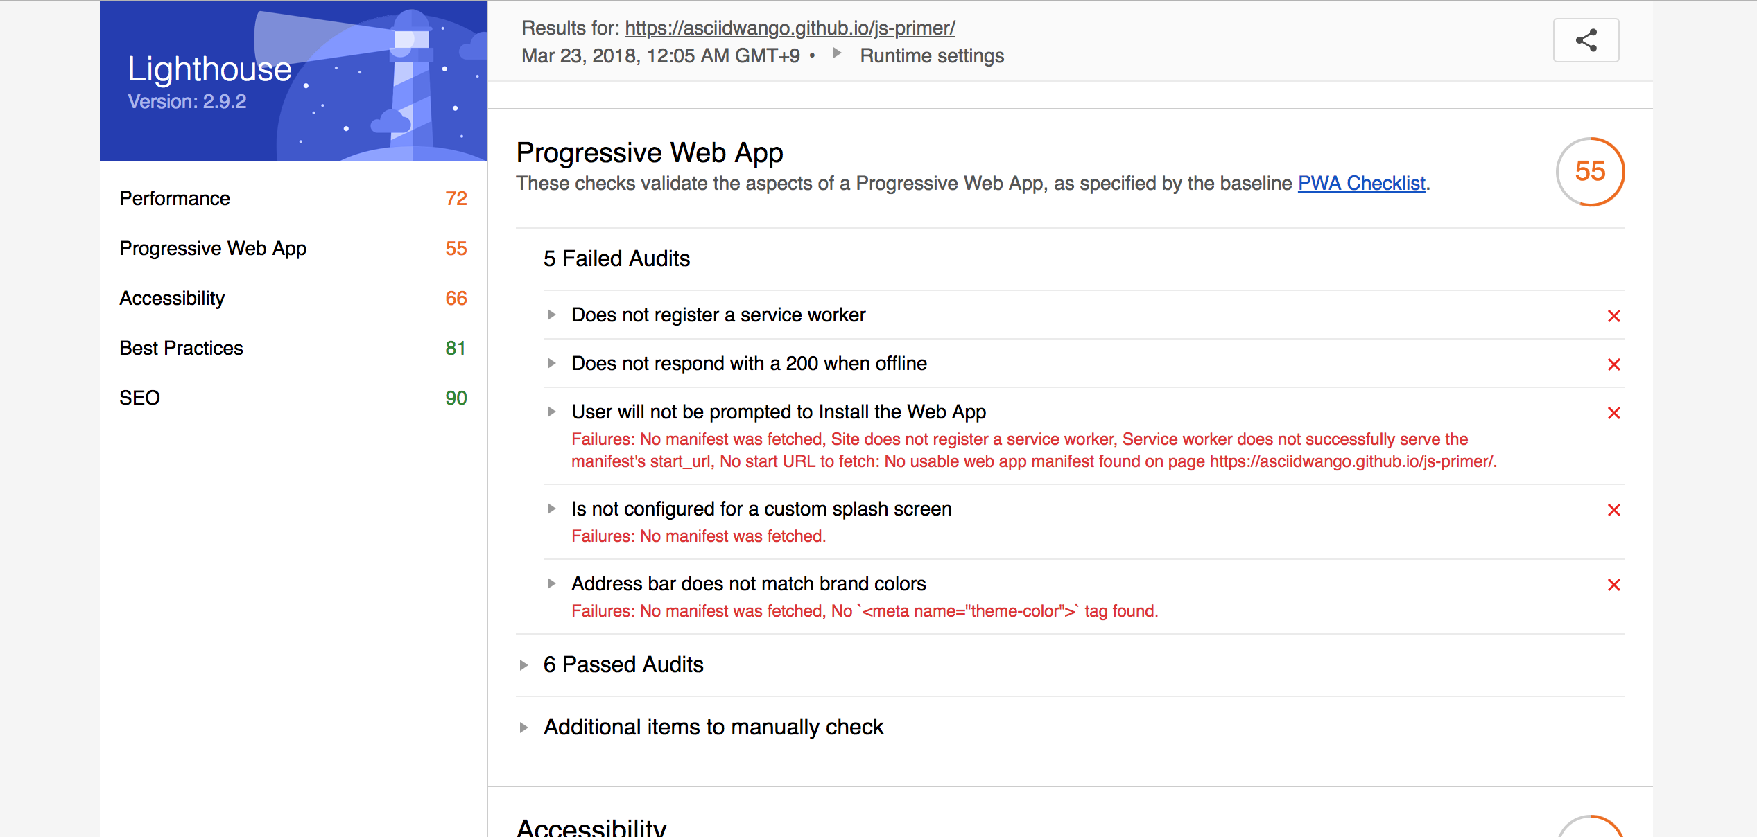1757x837 pixels.
Task: Click the red X on service worker audit
Action: [x=1613, y=316]
